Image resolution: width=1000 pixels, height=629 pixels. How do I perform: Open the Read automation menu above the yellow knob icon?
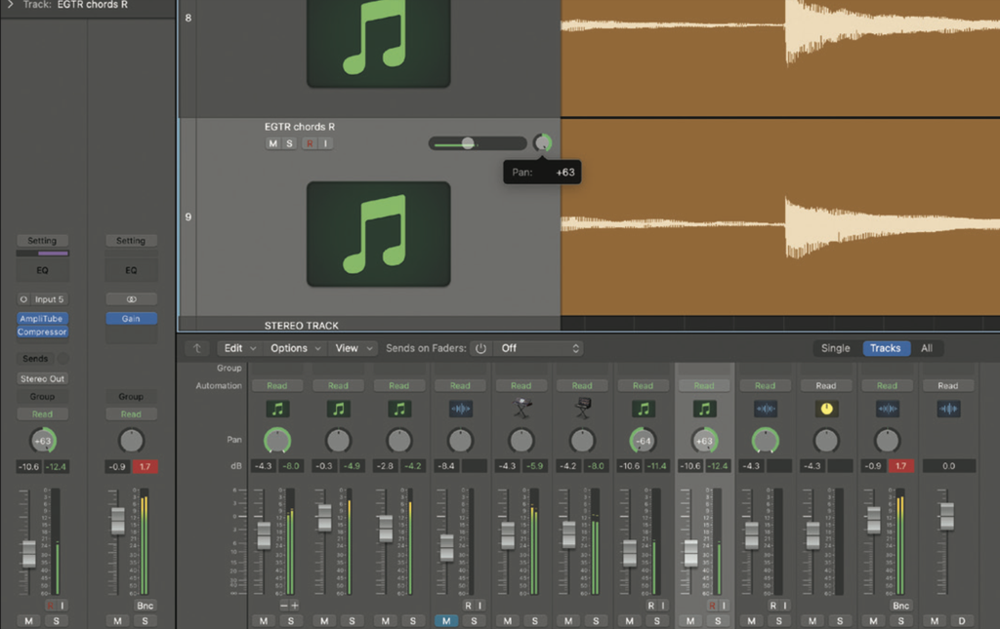[826, 386]
